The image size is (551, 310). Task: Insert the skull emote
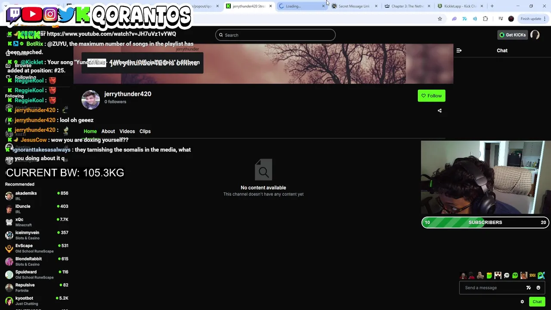(x=507, y=276)
